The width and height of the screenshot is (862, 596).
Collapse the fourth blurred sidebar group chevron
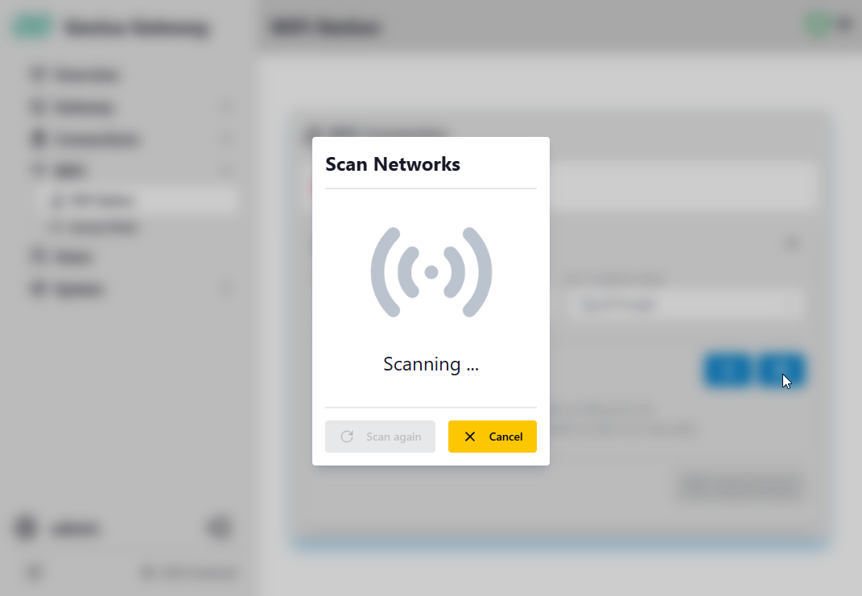coord(226,171)
